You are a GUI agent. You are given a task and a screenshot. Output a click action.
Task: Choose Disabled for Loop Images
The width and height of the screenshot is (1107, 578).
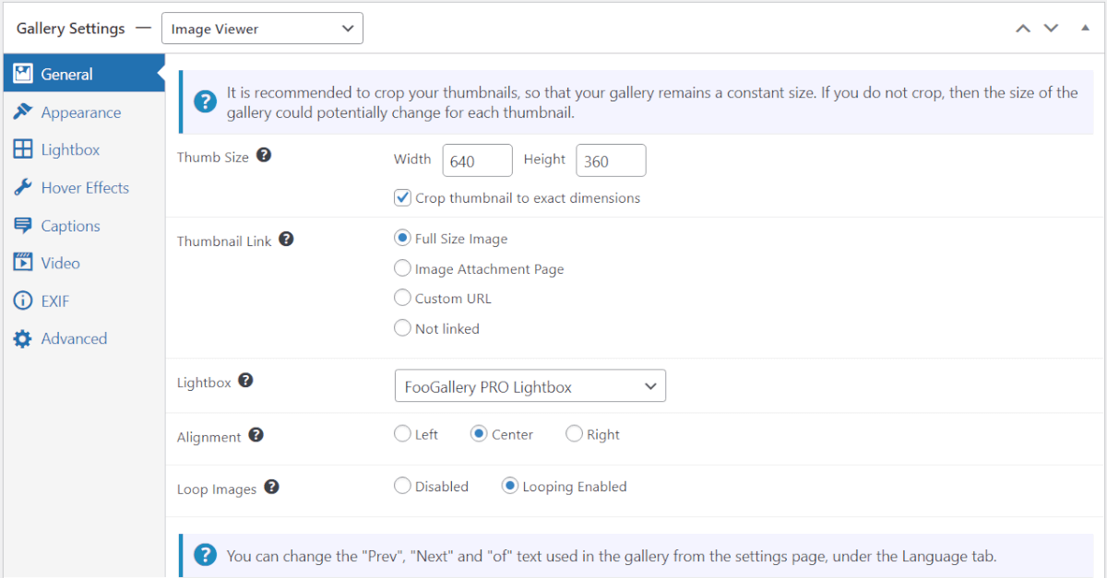pos(402,485)
